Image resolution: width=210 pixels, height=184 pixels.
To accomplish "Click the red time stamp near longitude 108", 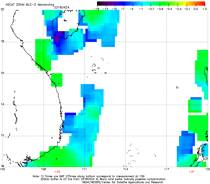I will [x=57, y=172].
